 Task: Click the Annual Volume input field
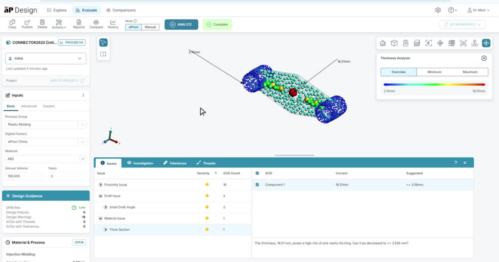(x=24, y=176)
